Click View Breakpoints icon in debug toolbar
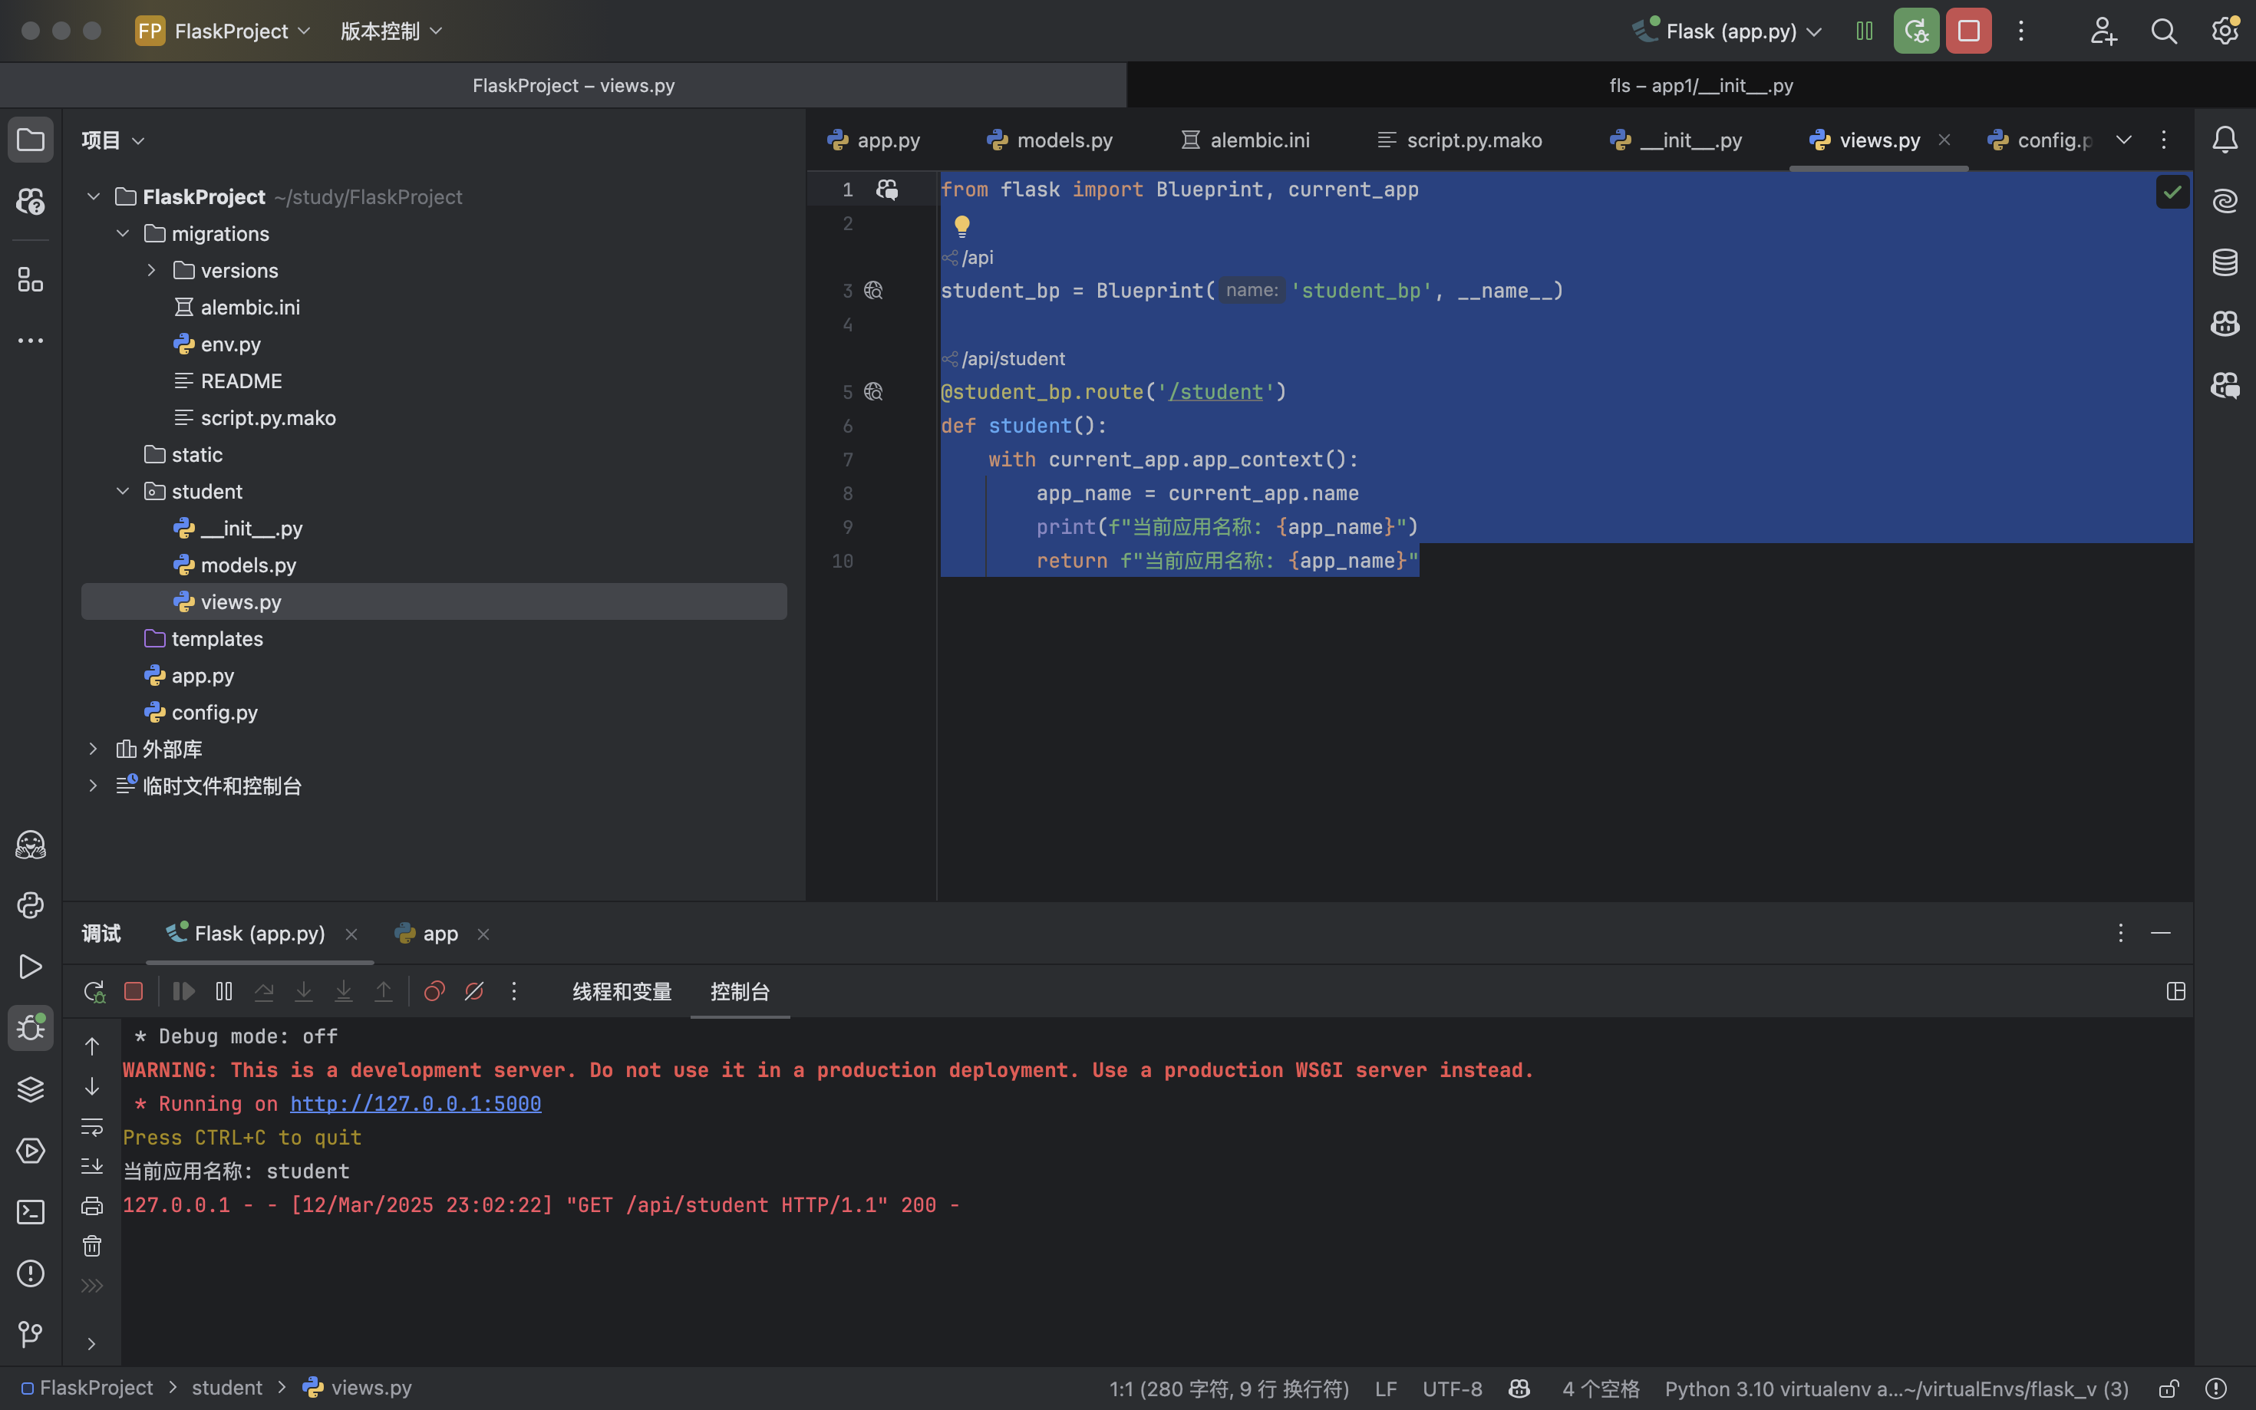2256x1410 pixels. [434, 991]
